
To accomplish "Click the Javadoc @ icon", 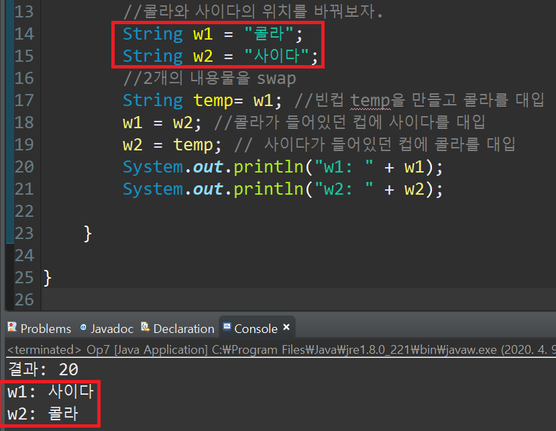I will click(x=83, y=327).
